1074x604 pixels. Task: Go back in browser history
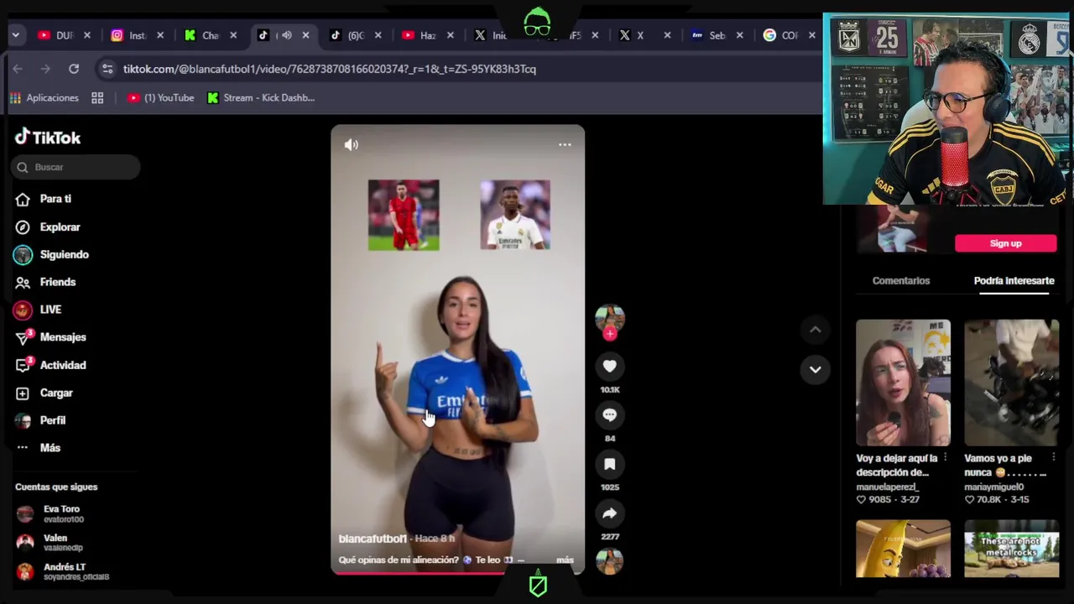pyautogui.click(x=18, y=69)
